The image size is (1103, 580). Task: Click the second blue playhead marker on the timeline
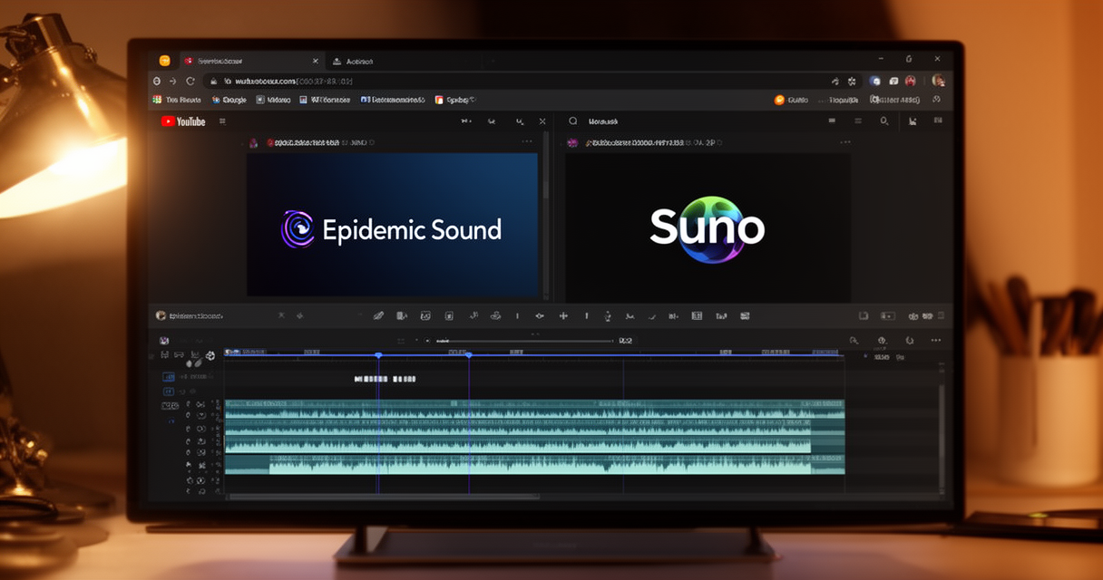point(468,355)
